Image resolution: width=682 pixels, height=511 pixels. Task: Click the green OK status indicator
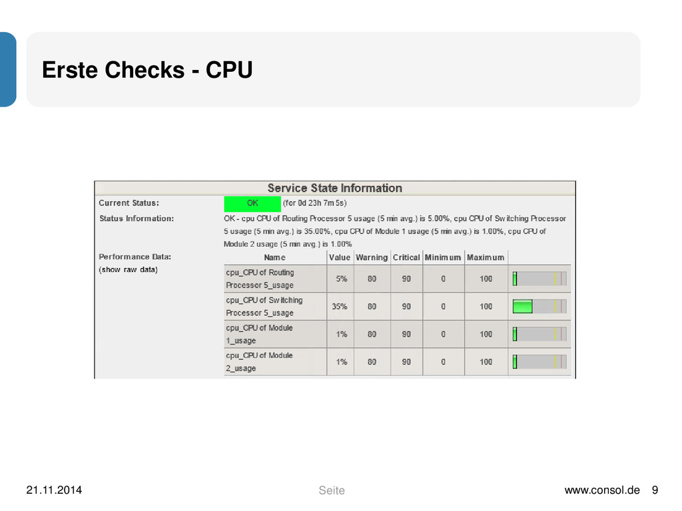[252, 204]
